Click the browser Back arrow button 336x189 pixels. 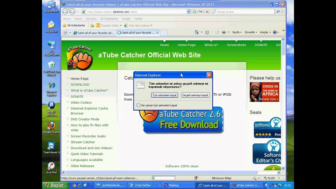(x=65, y=12)
